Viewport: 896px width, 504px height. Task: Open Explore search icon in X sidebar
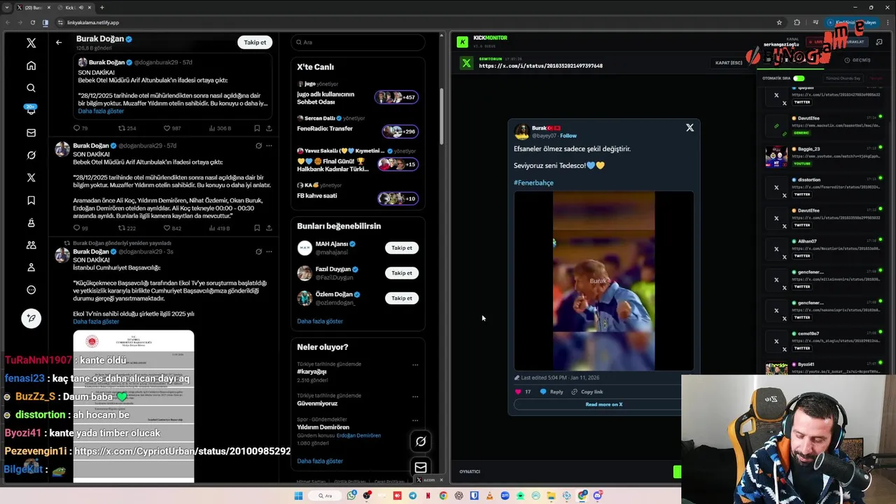pos(31,88)
